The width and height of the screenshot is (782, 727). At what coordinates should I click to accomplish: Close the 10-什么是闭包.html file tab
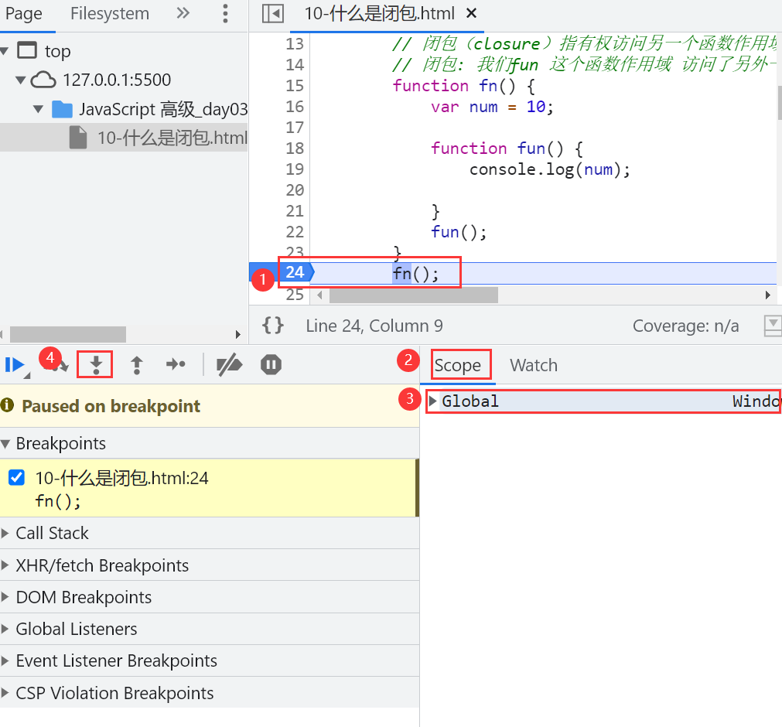(472, 14)
